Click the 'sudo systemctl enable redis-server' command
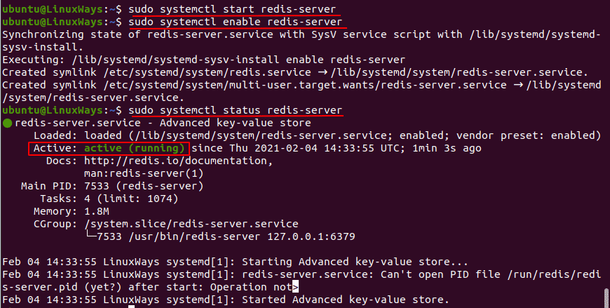The width and height of the screenshot is (610, 308). point(236,22)
